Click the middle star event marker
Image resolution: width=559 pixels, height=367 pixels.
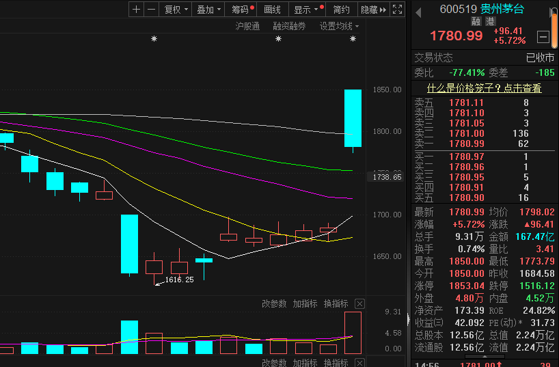point(278,38)
